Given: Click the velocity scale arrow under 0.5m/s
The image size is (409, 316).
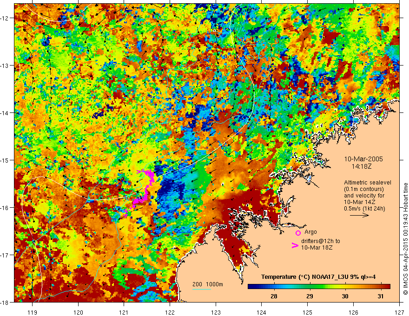Looking at the screenshot, I should click(359, 215).
